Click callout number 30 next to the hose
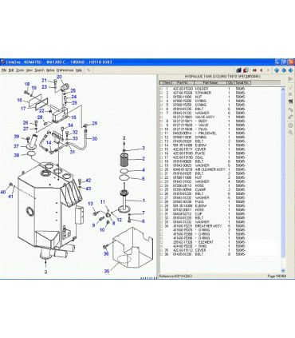The width and height of the screenshot is (295, 338). coord(95,139)
